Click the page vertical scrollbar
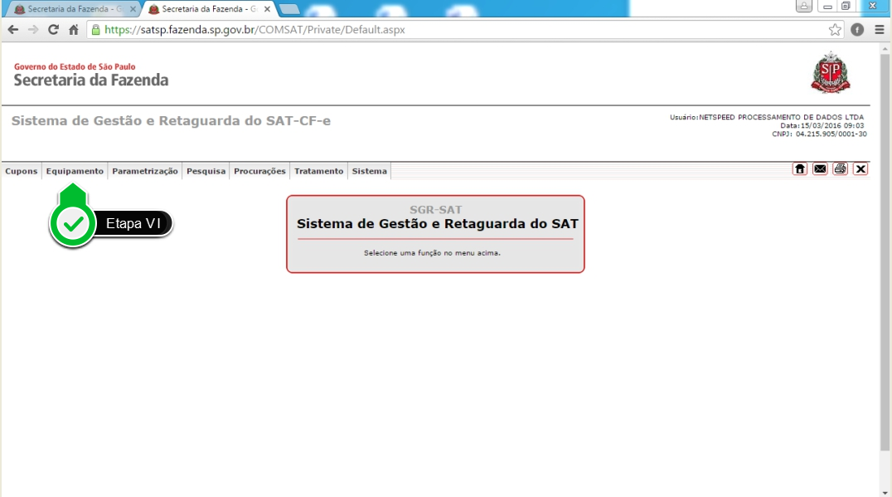The image size is (892, 497). [x=885, y=252]
